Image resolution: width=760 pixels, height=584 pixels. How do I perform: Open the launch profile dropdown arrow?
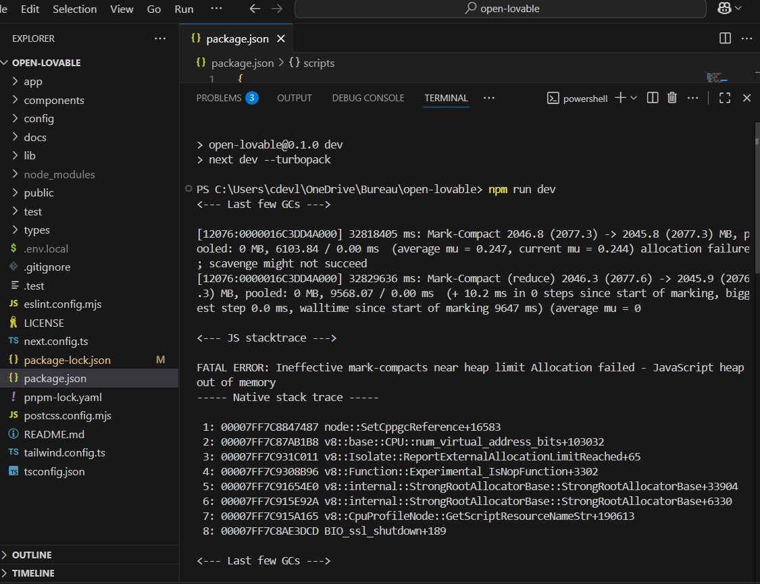634,98
